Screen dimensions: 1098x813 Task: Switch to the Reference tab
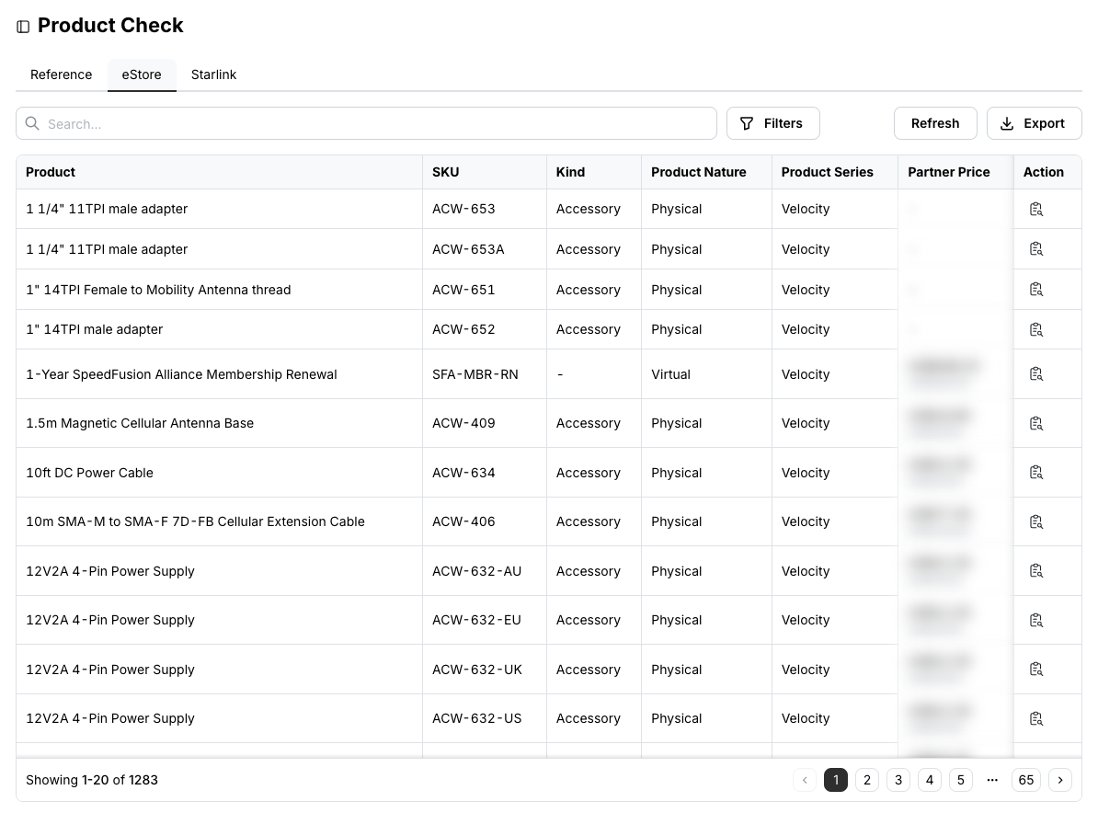pyautogui.click(x=61, y=74)
